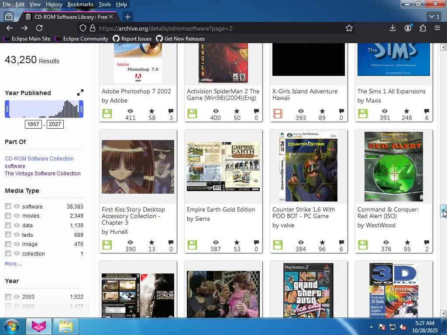
Task: Click the Counter Strike cover thumbnail
Action: (x=309, y=167)
